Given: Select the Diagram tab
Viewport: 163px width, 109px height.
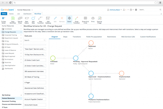Looking at the screenshot, I should click(x=55, y=37).
